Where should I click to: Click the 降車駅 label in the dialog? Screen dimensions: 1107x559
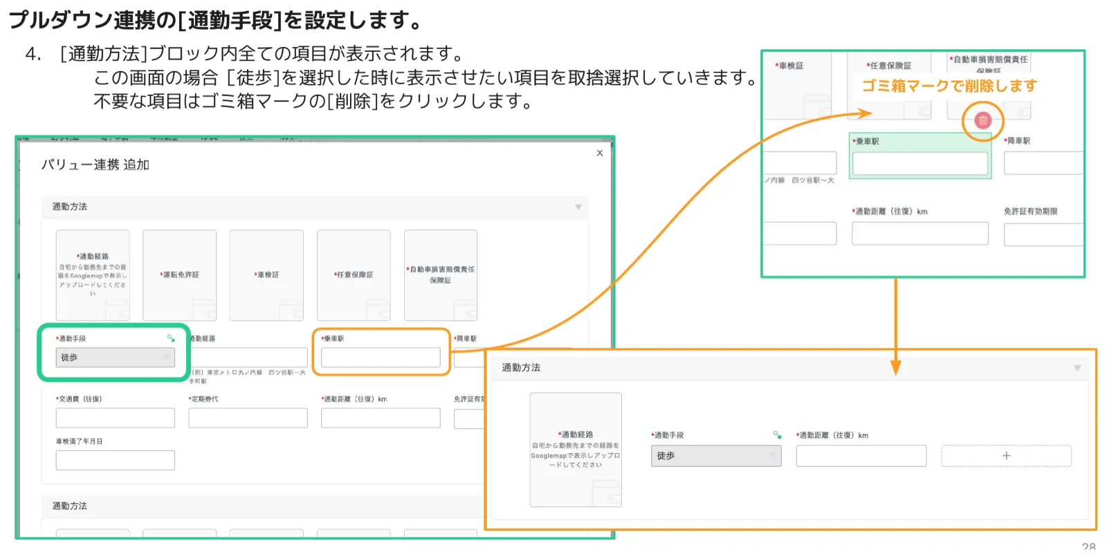[x=466, y=339]
